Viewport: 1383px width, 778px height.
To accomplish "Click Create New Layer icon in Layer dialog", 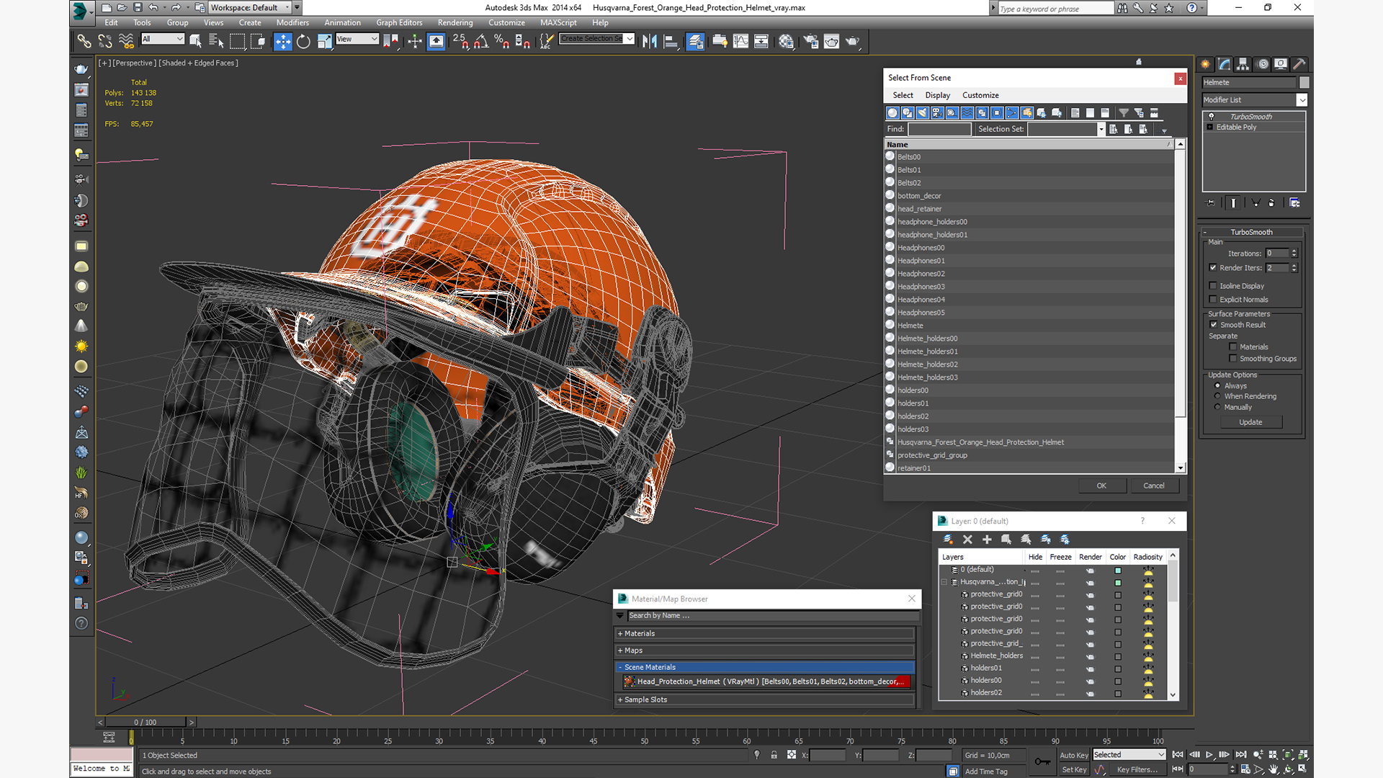I will 948,540.
